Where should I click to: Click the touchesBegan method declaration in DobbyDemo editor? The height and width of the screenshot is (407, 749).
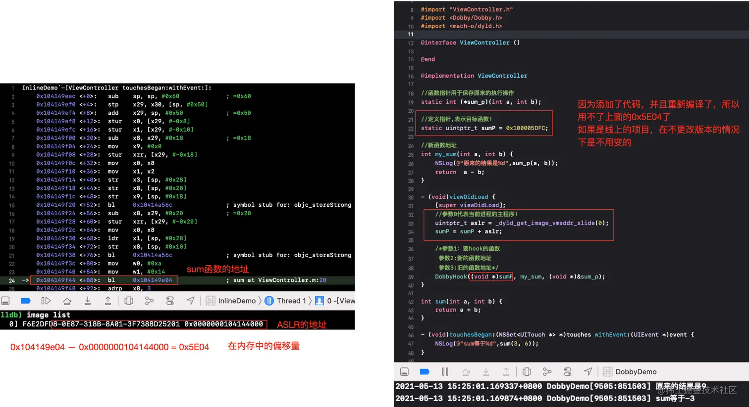tap(557, 335)
